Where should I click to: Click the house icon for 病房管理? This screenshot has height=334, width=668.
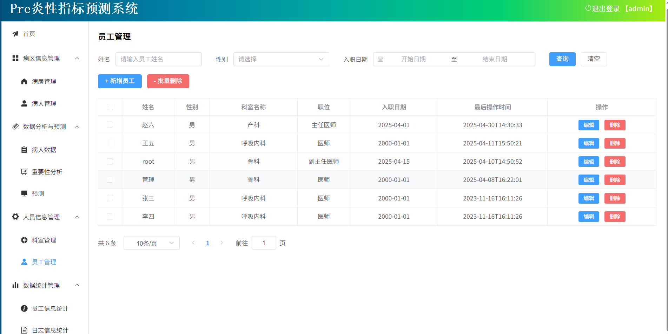point(24,81)
